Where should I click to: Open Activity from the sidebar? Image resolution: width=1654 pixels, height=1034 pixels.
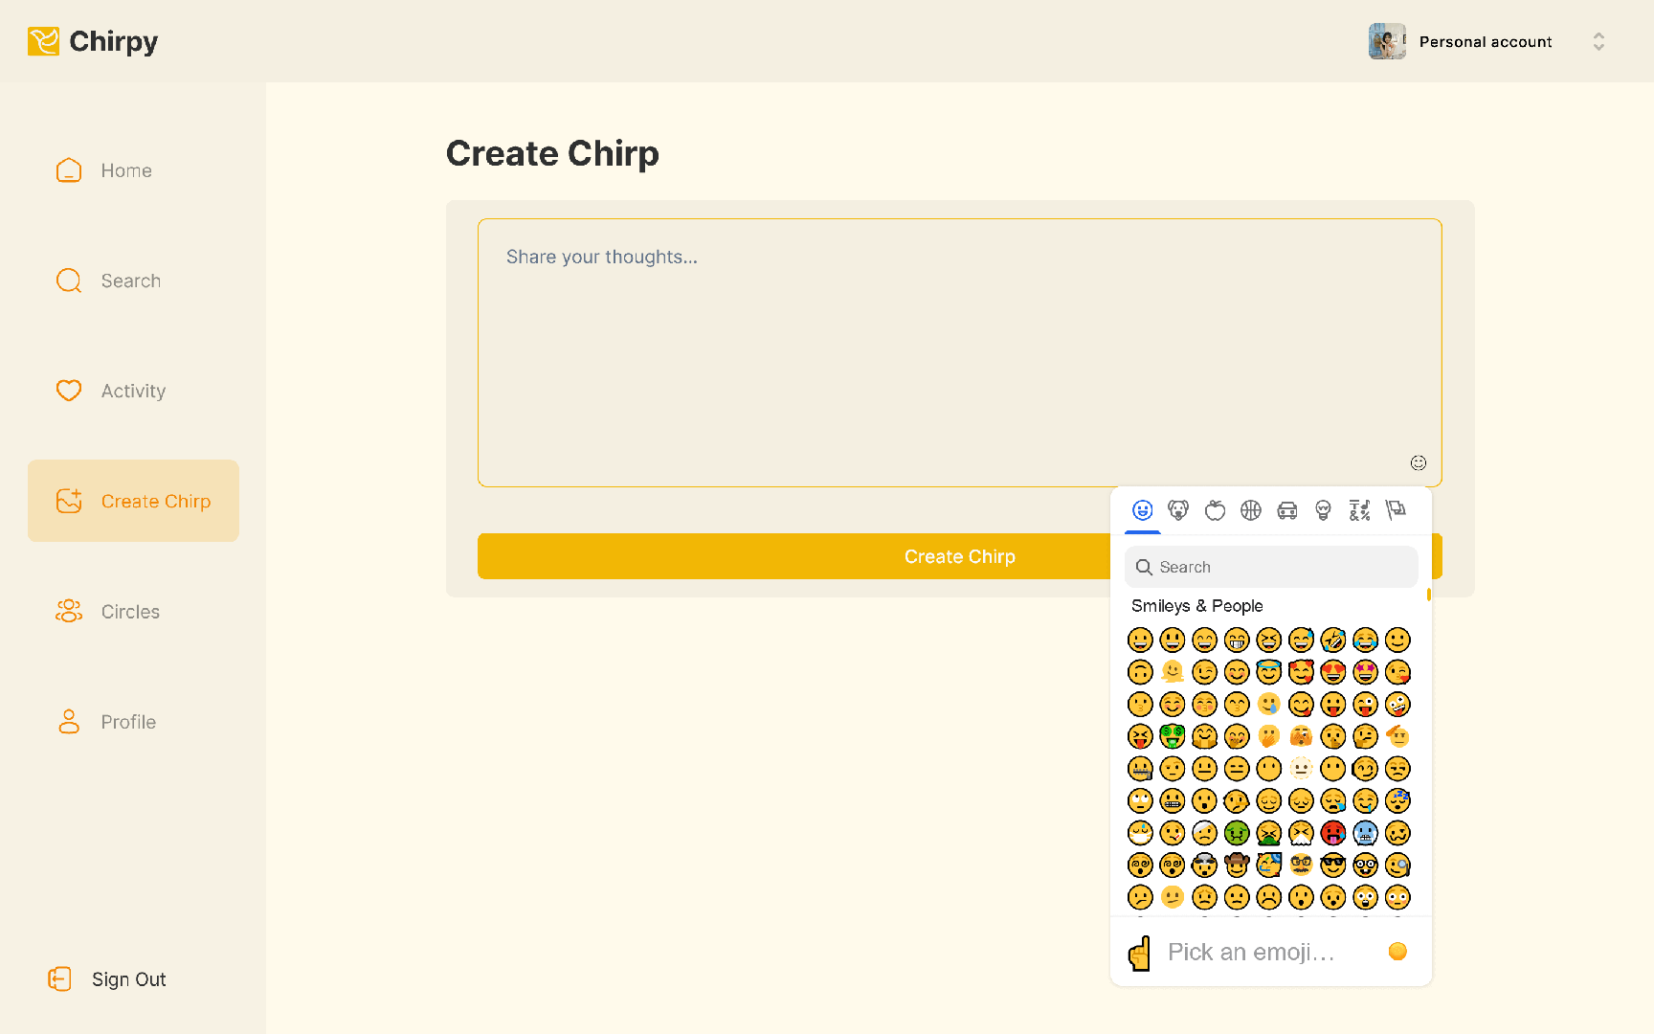point(133,391)
